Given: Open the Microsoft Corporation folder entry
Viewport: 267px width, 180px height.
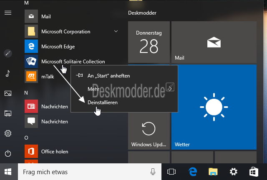Looking at the screenshot, I should 73,31.
